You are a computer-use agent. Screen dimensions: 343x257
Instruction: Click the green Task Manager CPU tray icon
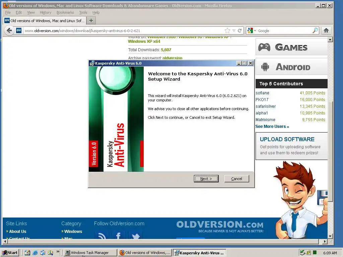click(315, 253)
